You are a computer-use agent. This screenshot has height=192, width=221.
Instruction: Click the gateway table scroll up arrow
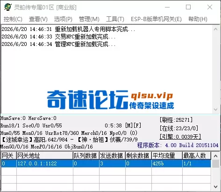click(216, 156)
